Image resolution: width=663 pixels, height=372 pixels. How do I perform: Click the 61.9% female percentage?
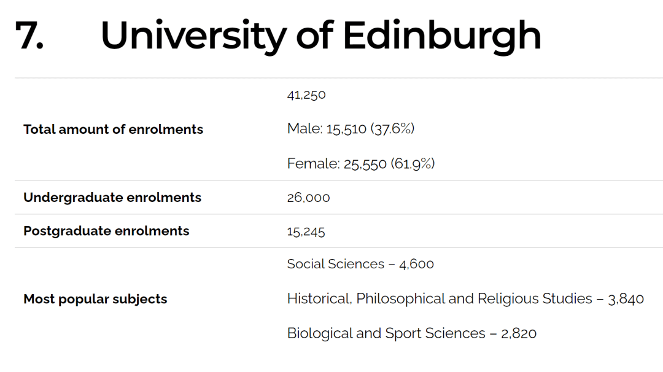[413, 164]
